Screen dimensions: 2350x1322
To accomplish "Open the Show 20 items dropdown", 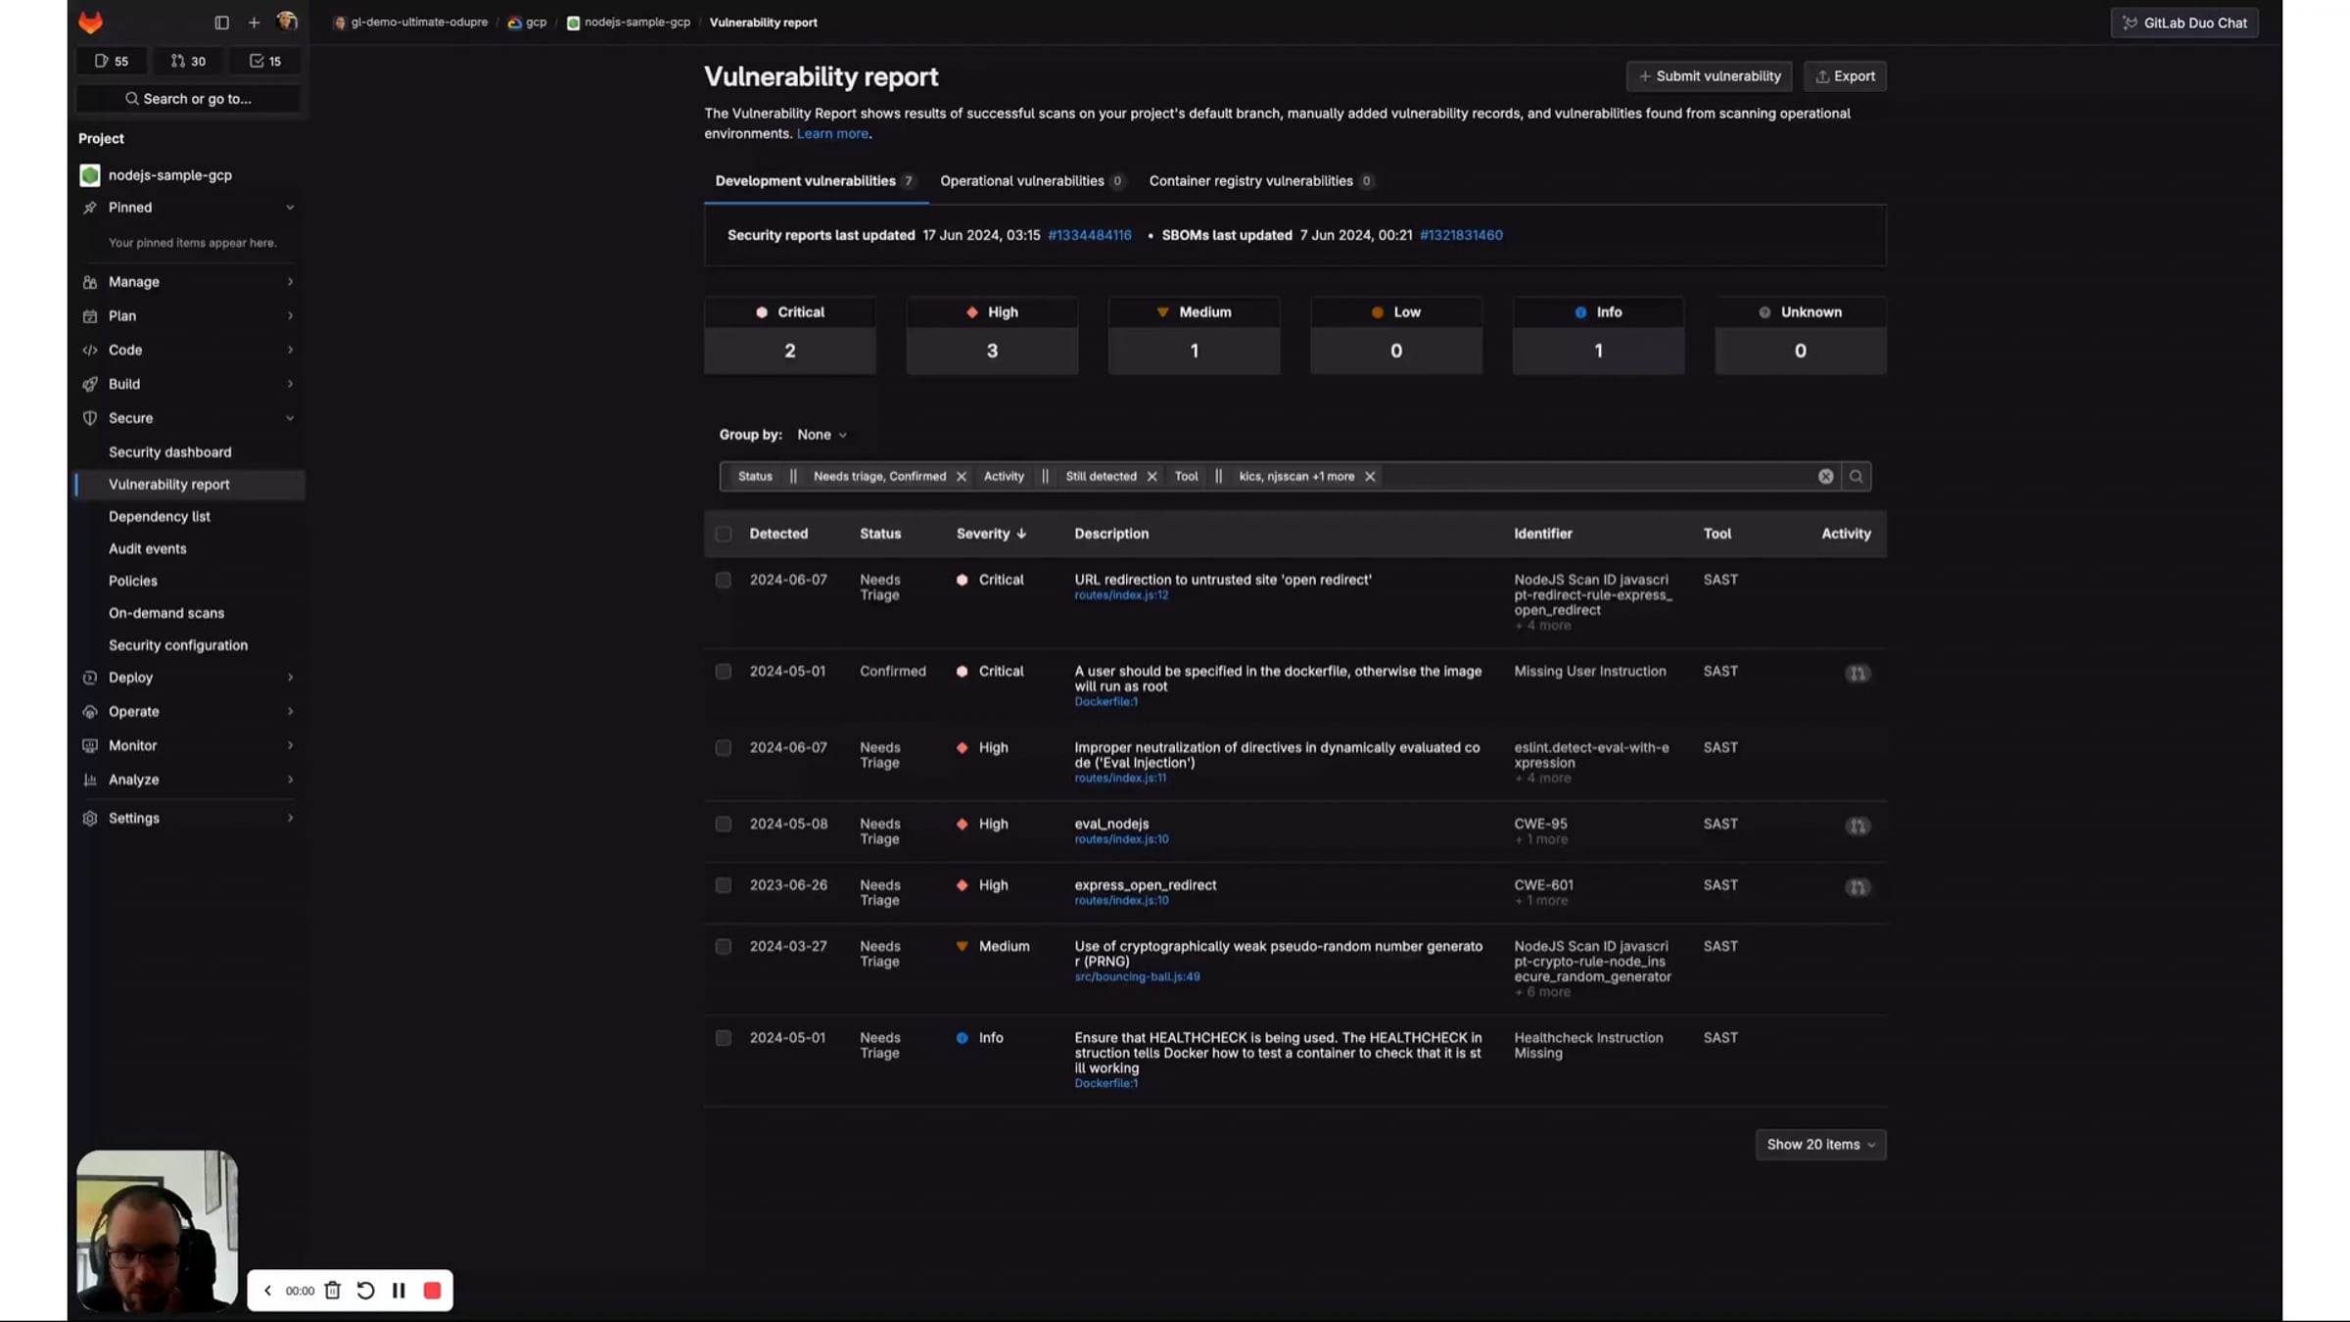I will click(1820, 1144).
